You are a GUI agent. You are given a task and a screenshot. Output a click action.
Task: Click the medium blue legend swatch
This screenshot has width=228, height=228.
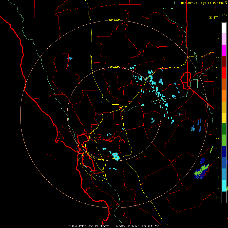coord(224,163)
